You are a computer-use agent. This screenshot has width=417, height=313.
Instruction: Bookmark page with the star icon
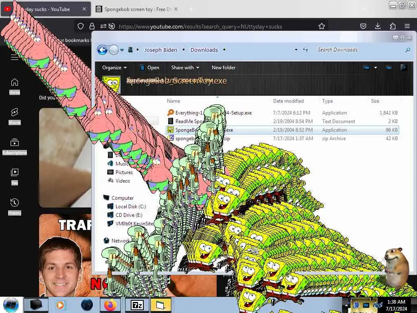322,26
